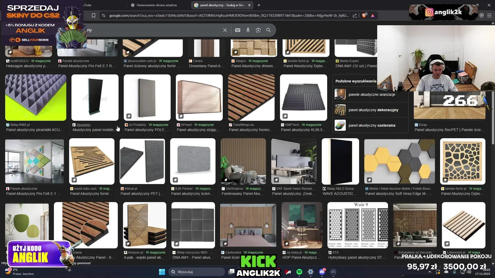The height and width of the screenshot is (278, 495).
Task: Open the on-screen keyboard input tool
Action: [237, 30]
